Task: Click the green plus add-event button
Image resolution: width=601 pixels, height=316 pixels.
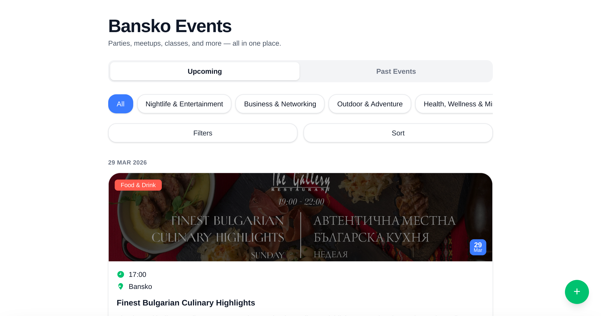Action: click(x=577, y=292)
